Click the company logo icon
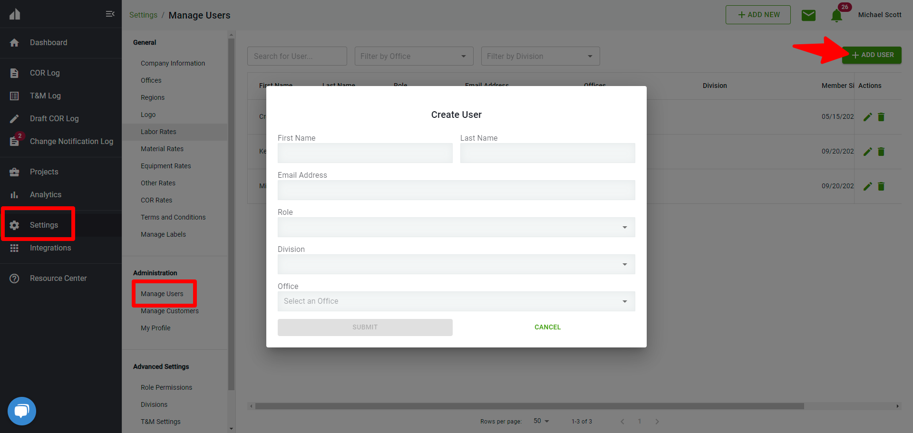 (15, 14)
